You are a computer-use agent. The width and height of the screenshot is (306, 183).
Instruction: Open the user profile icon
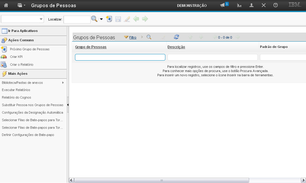[251, 5]
